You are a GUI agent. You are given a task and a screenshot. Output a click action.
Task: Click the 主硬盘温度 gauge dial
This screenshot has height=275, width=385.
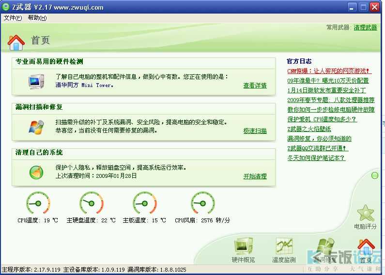(x=92, y=203)
